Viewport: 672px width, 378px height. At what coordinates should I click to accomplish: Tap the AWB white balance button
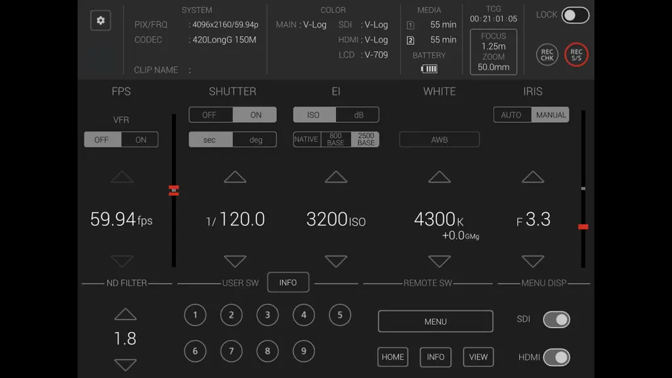click(439, 140)
